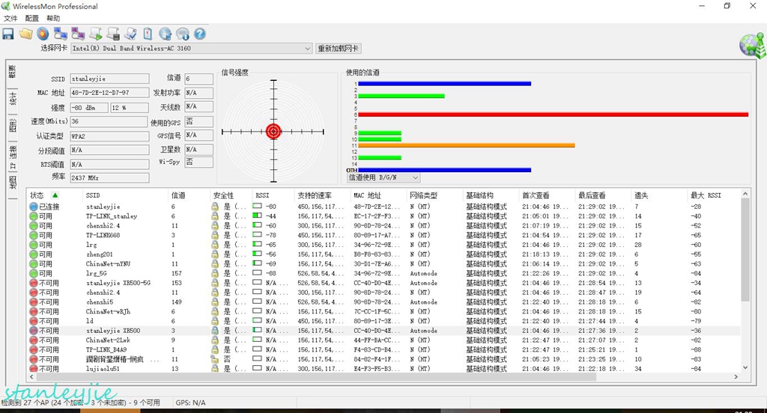The image size is (767, 413).
Task: Click the 速度 field showing 36
Action: point(109,121)
